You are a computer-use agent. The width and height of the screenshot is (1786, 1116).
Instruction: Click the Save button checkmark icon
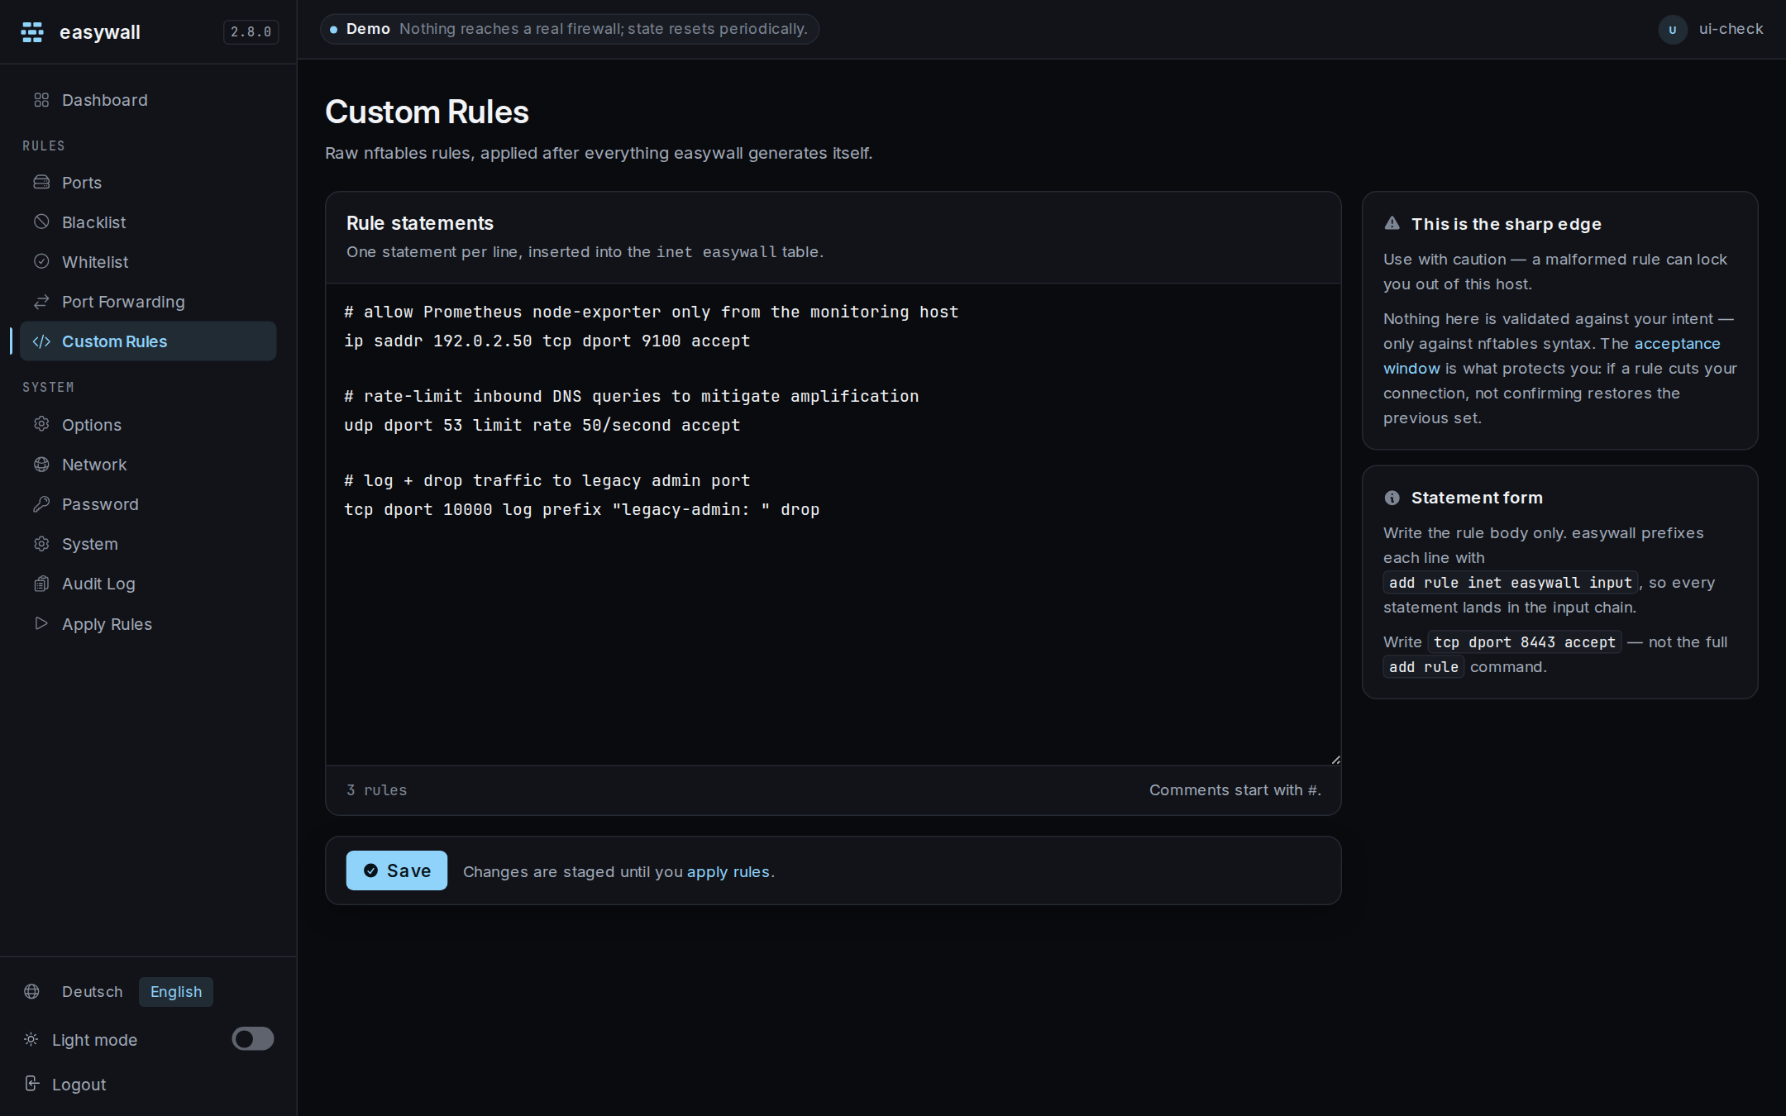point(370,870)
